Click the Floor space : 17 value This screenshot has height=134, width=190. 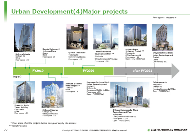coord(75,59)
